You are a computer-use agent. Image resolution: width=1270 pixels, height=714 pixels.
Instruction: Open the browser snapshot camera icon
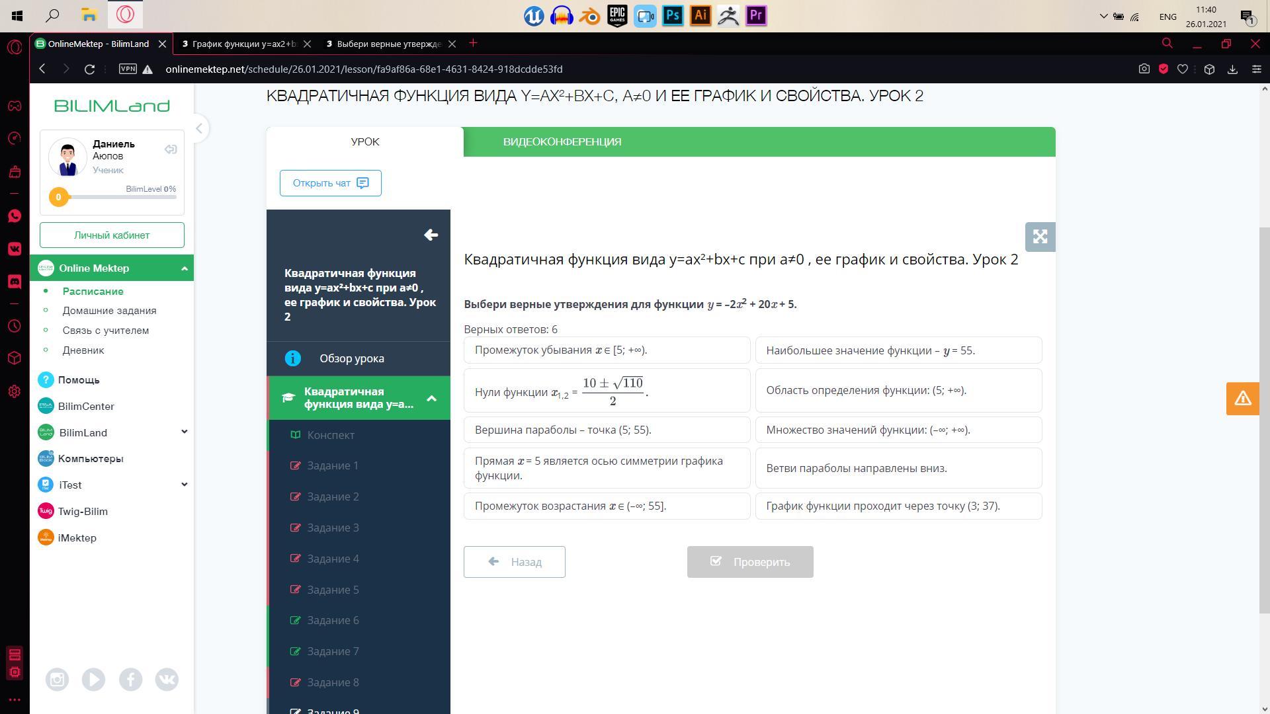pos(1144,69)
